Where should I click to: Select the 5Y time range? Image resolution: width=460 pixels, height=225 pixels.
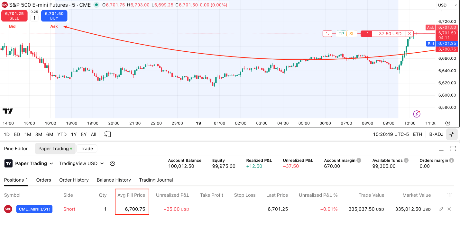[84, 134]
